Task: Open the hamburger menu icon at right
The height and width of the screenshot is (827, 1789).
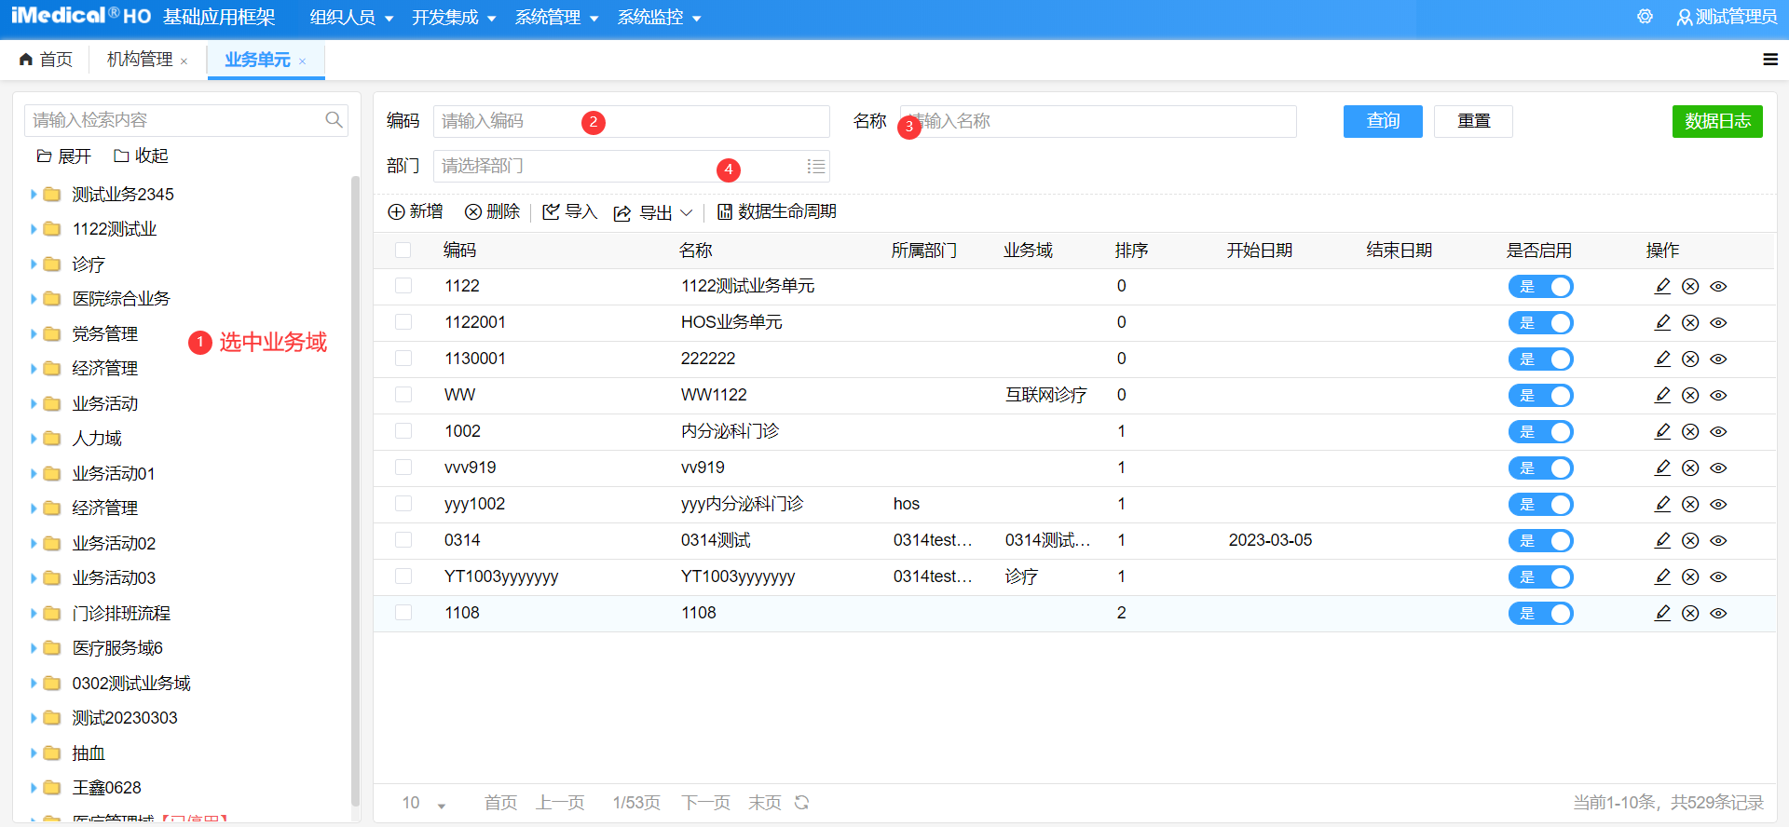Action: point(1770,60)
